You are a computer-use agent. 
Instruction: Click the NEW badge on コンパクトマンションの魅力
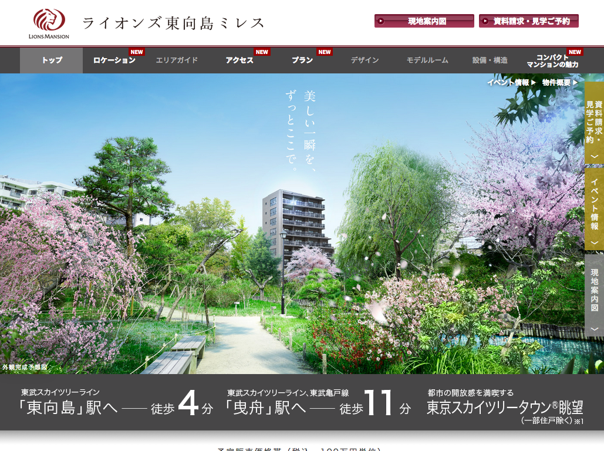point(575,52)
